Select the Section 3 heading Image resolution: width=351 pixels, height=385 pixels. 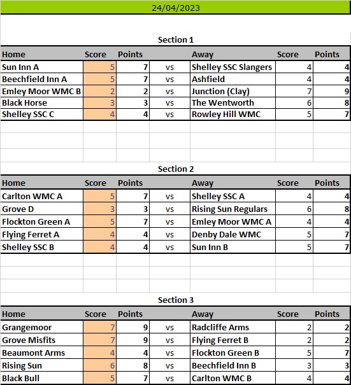pos(176,300)
